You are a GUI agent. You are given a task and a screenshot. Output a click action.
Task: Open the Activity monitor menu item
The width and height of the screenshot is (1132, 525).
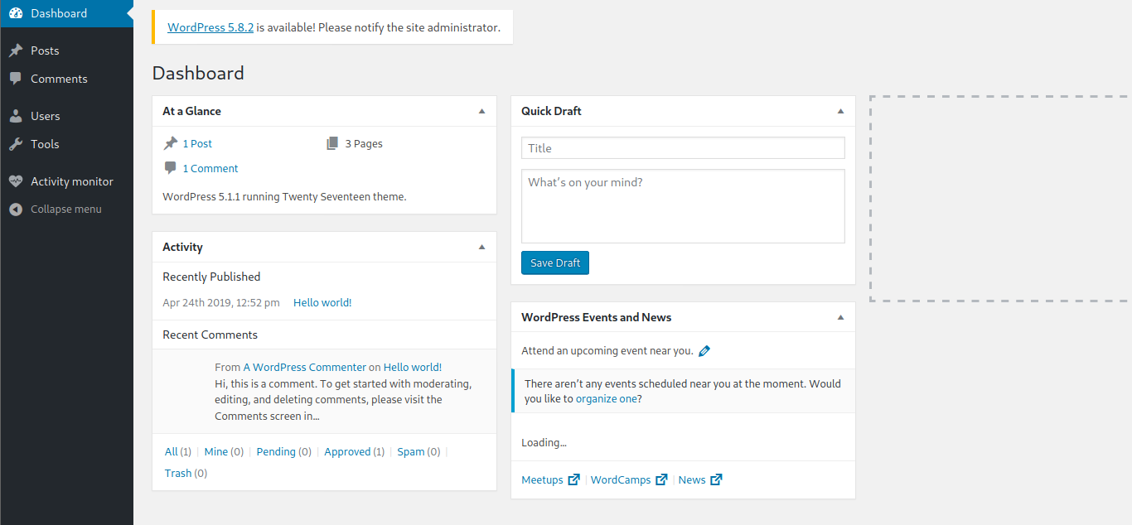point(72,181)
